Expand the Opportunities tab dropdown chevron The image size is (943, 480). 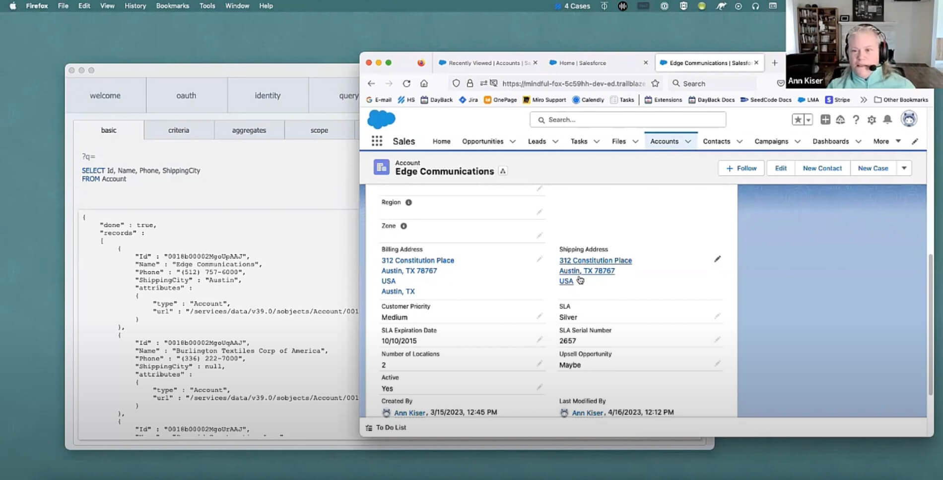[x=513, y=141]
